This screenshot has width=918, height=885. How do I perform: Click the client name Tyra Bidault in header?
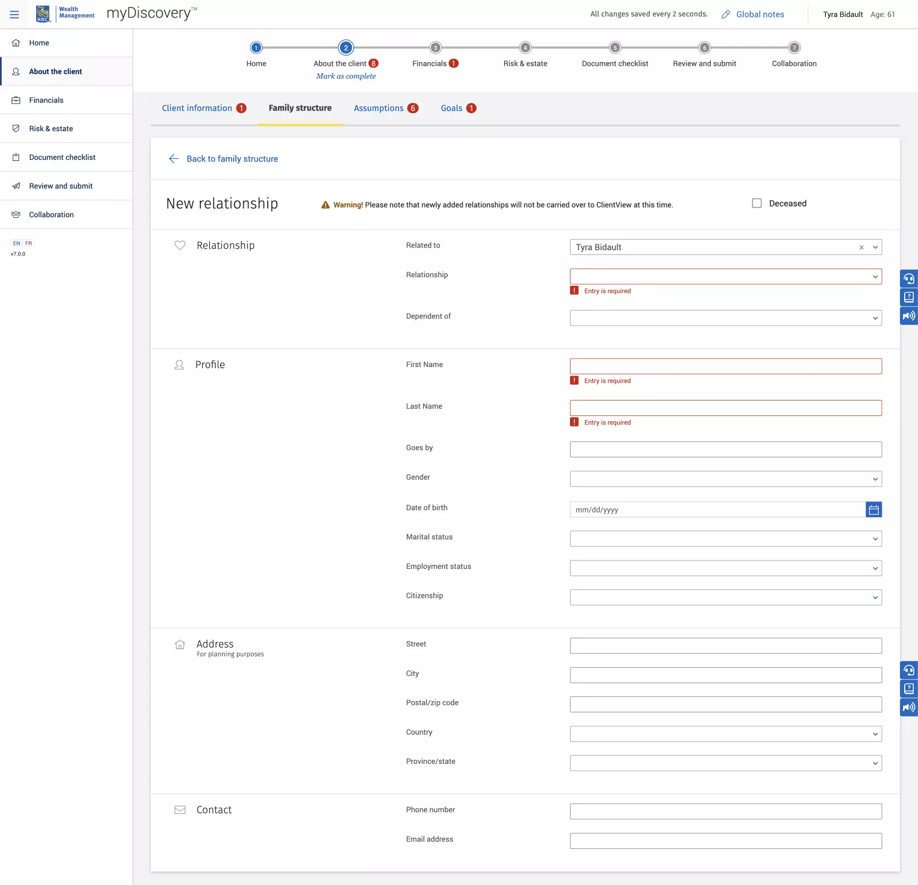tap(843, 14)
